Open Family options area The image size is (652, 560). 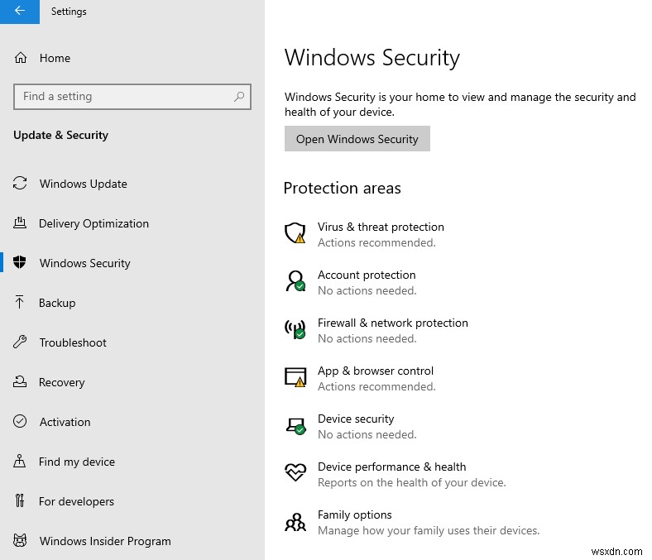tap(354, 515)
